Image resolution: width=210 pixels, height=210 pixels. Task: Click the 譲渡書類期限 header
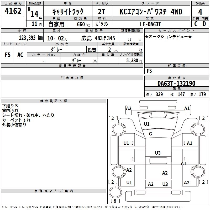(x=131, y=30)
